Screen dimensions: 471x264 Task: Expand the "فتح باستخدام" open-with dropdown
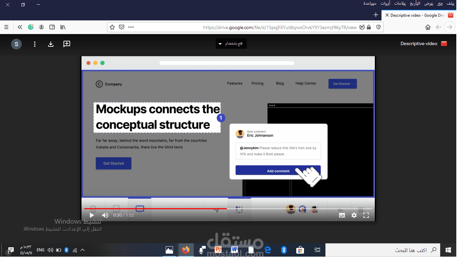coord(231,44)
